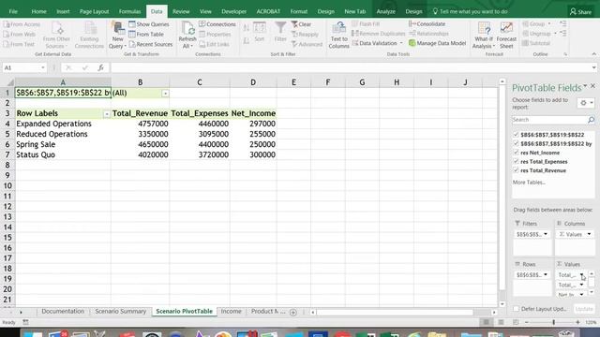This screenshot has height=337, width=600.
Task: Click Tell me what you want to do
Action: click(470, 11)
